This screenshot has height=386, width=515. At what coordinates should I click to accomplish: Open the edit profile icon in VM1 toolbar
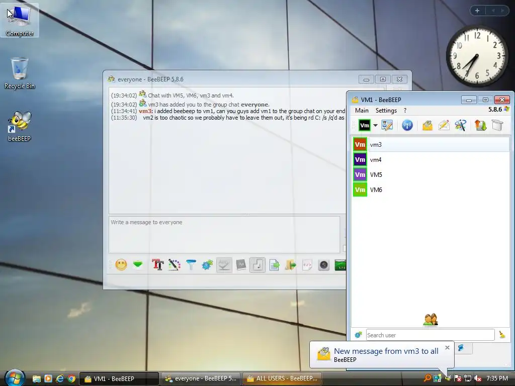pyautogui.click(x=387, y=125)
